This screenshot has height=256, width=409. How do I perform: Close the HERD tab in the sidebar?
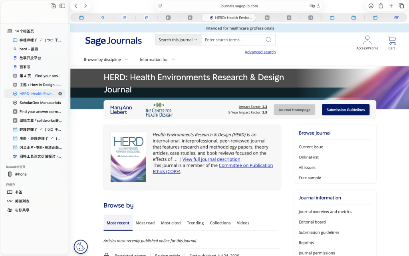click(60, 93)
